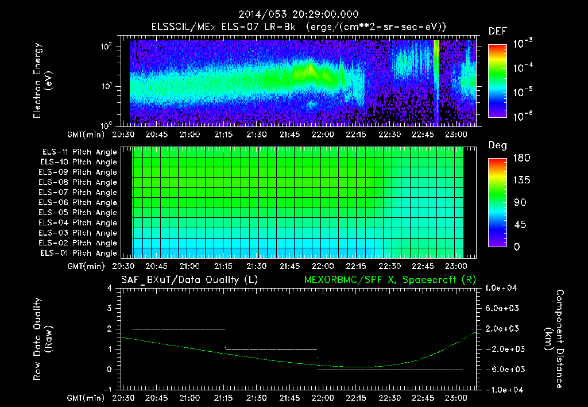Click the 180 label on Deg color scale
588x407 pixels.
point(521,158)
